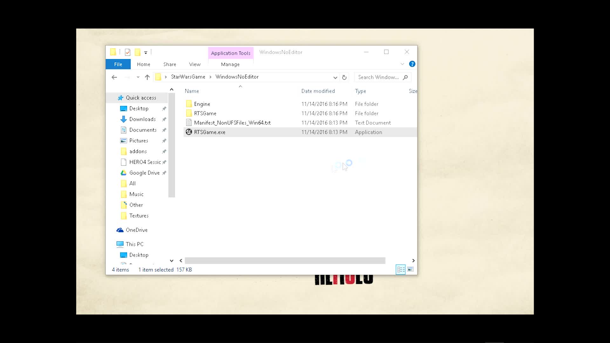Open pinned Desktop under Quick access
The image size is (610, 343).
click(x=139, y=109)
